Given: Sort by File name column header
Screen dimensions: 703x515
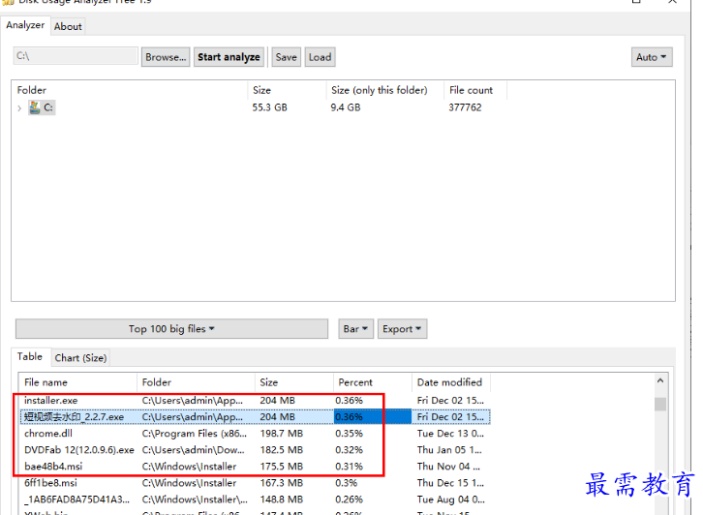Looking at the screenshot, I should point(78,382).
